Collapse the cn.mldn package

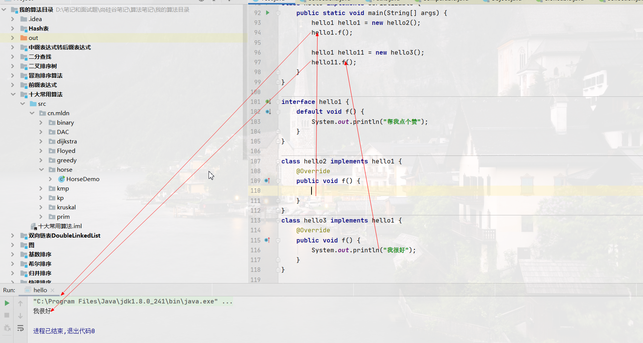(32, 113)
